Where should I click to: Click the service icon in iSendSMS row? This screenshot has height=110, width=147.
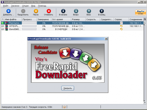(x=121, y=29)
